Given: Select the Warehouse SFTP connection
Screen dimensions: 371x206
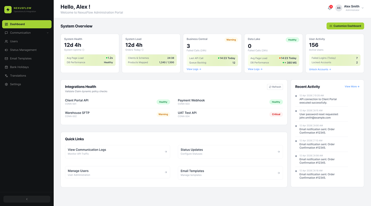Looking at the screenshot, I should [118, 114].
